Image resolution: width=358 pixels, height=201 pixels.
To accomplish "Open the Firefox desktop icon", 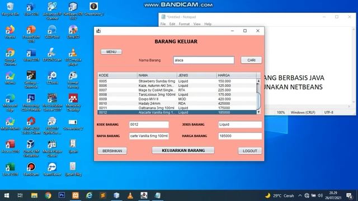I will (x=10, y=32).
